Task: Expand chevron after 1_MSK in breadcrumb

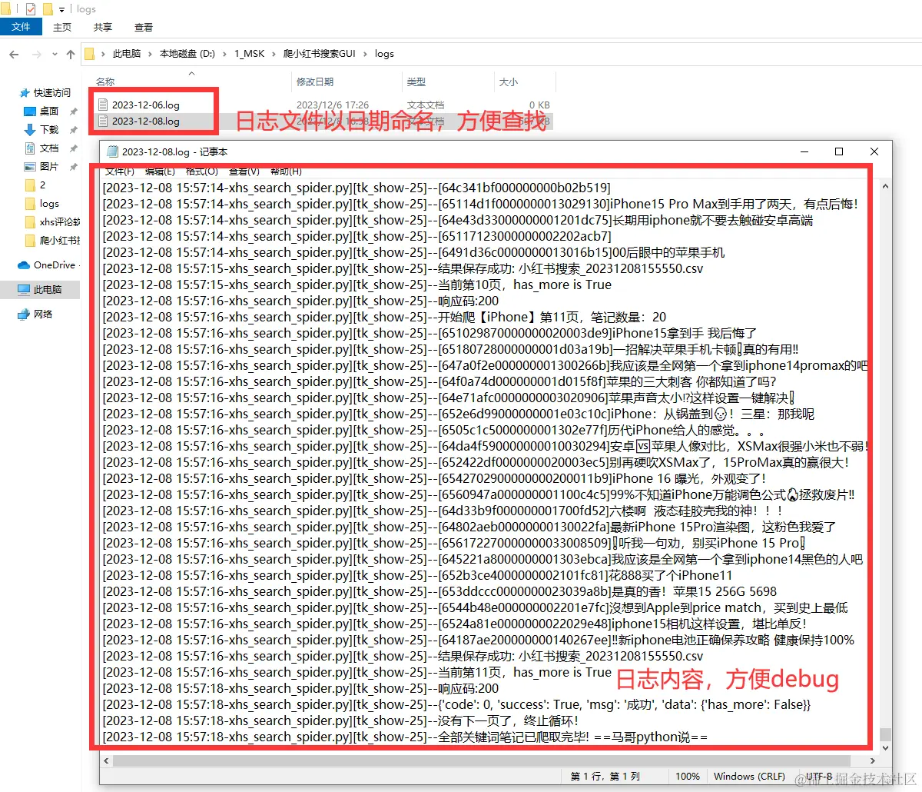Action: point(274,54)
